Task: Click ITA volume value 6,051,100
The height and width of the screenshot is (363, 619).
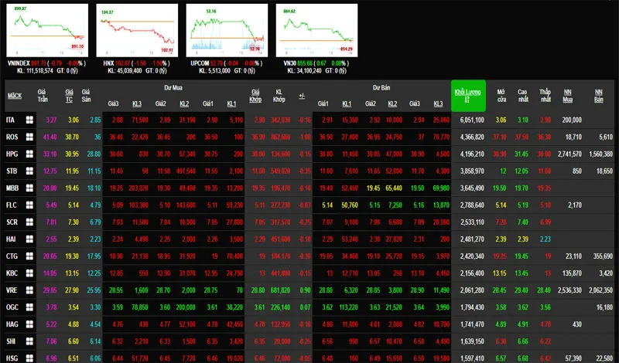Action: click(x=472, y=120)
